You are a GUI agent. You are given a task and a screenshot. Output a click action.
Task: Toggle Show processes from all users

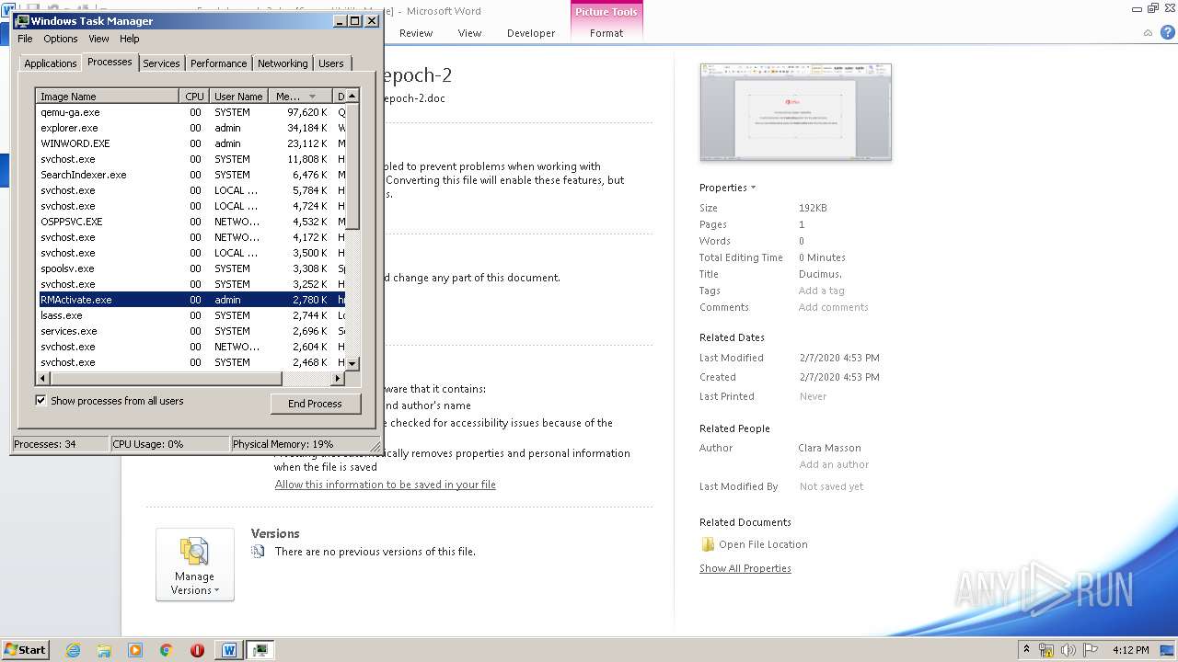pos(40,400)
